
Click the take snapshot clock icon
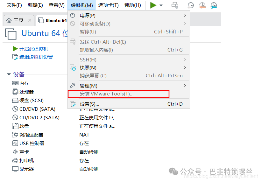pyautogui.click(x=190, y=5)
